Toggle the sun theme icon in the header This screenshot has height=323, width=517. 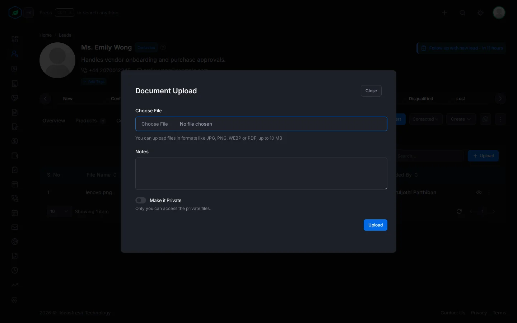point(480,13)
